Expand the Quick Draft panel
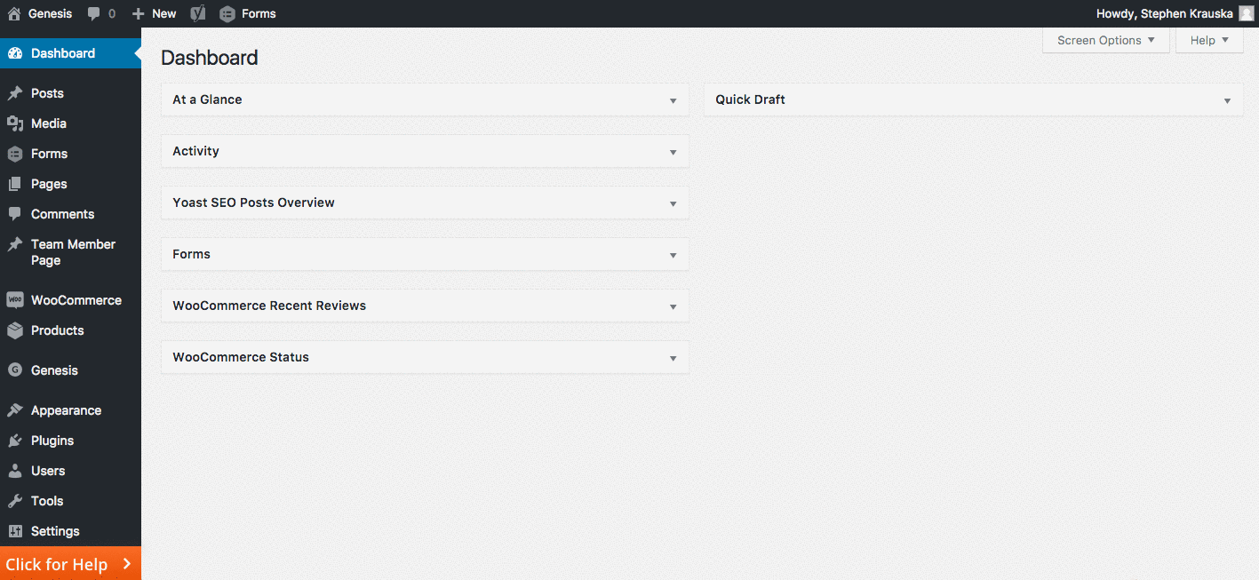 1227,99
